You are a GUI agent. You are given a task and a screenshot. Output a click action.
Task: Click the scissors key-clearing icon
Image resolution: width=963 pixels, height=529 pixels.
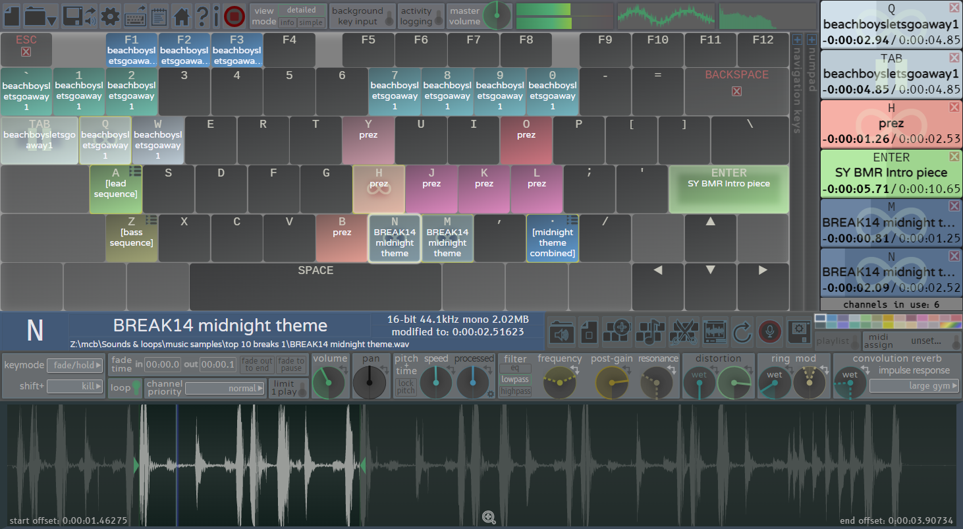683,332
